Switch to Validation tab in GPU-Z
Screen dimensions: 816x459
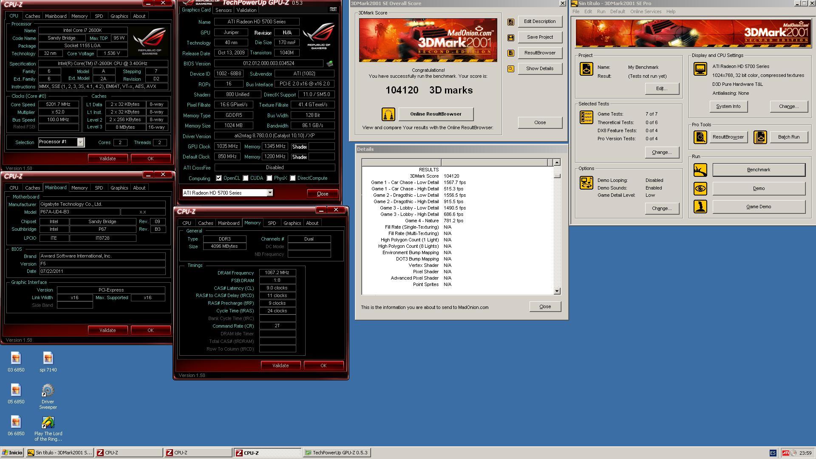[x=246, y=10]
